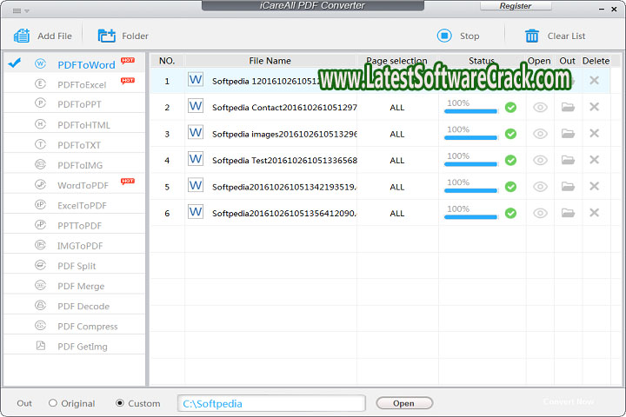This screenshot has height=417, width=626.
Task: Delete row 6 using X icon
Action: 595,212
